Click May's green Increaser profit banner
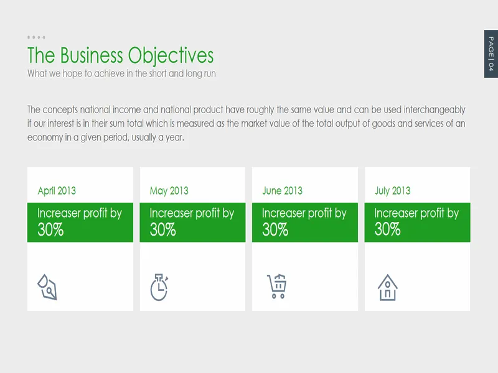 pos(192,223)
